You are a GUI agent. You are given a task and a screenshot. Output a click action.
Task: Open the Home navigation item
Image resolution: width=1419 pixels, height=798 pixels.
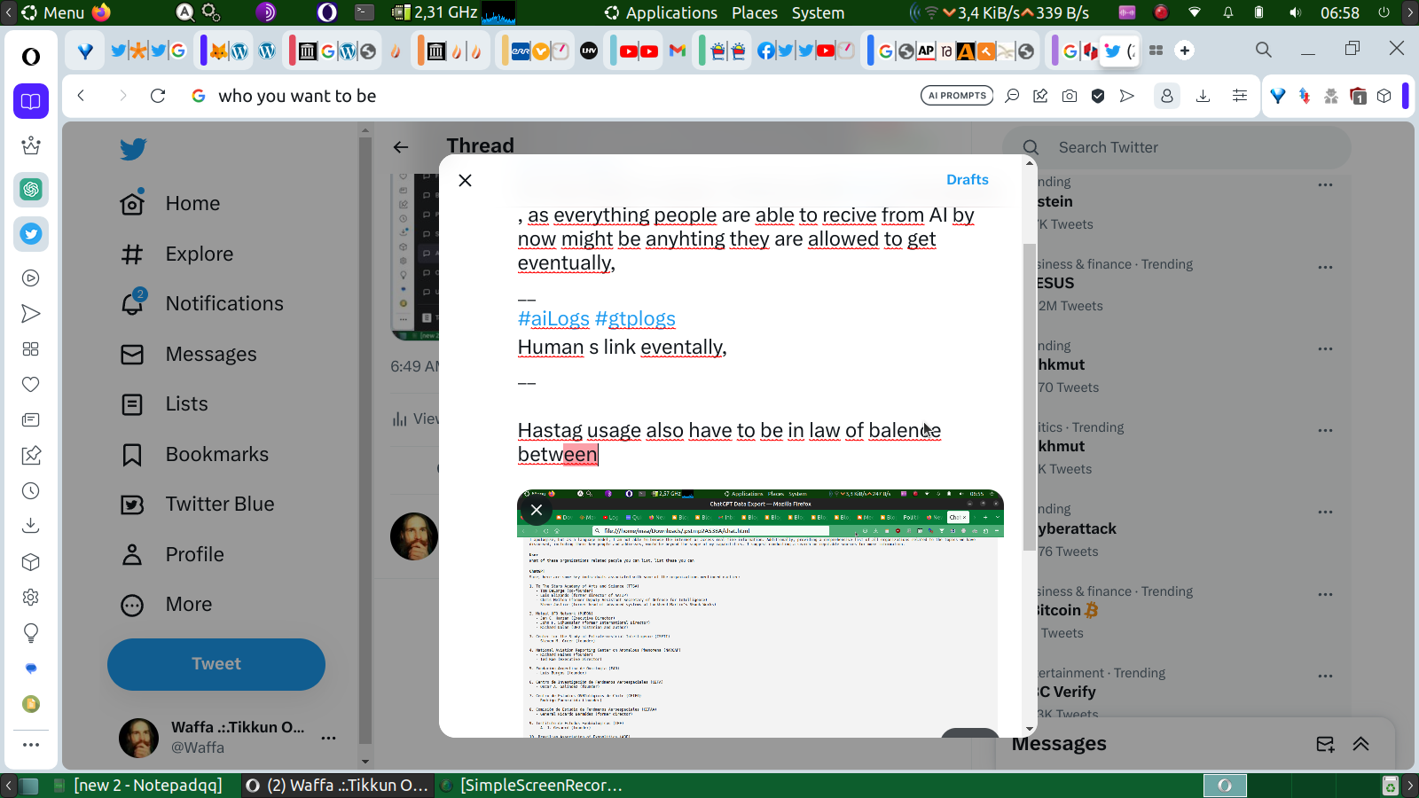pyautogui.click(x=170, y=204)
